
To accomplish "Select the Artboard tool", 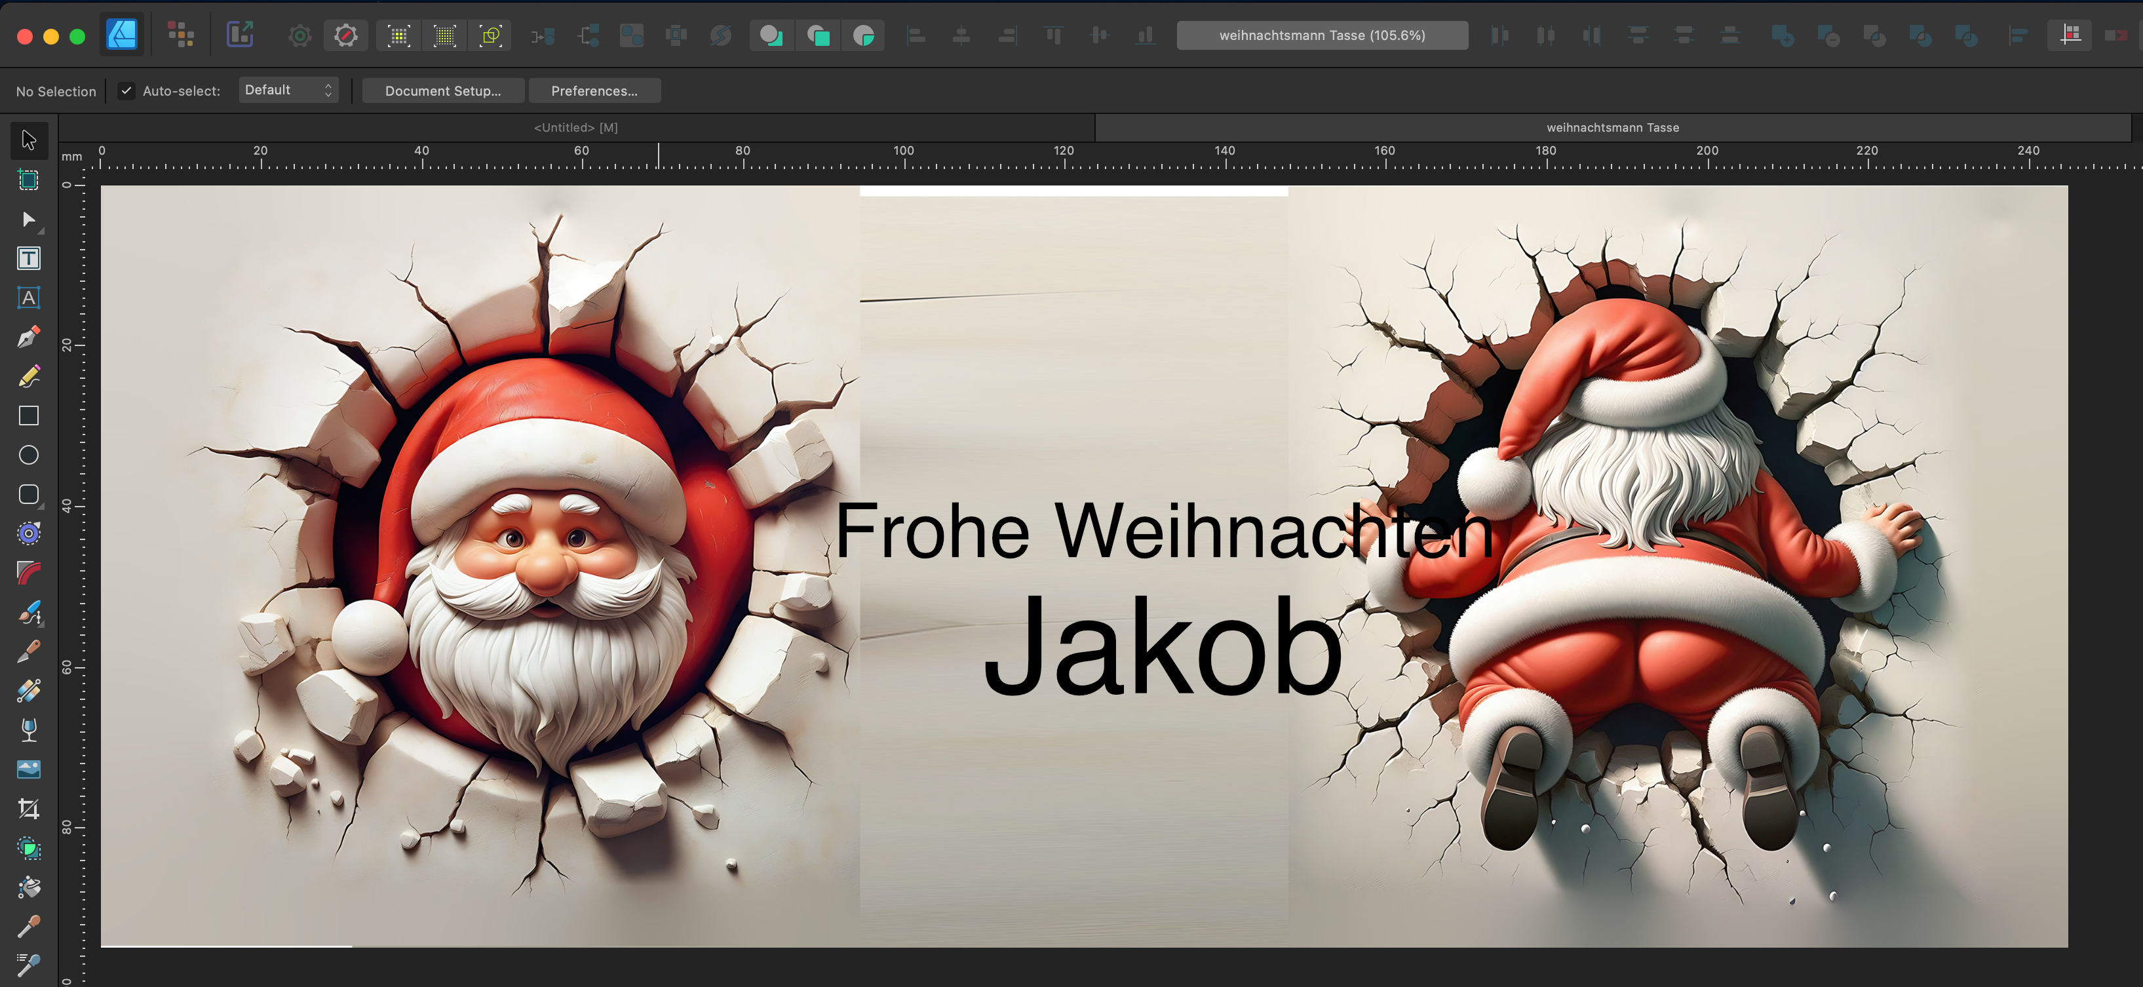I will click(28, 180).
